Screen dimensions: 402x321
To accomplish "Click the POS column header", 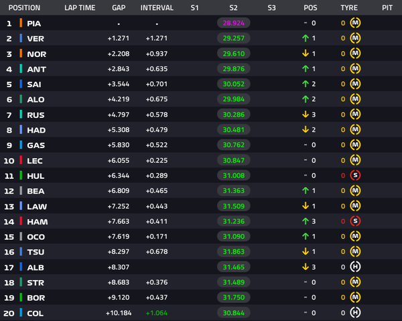I will (310, 7).
